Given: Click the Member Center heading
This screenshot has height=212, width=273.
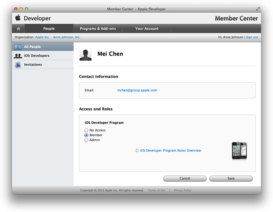Looking at the screenshot, I should [x=236, y=18].
